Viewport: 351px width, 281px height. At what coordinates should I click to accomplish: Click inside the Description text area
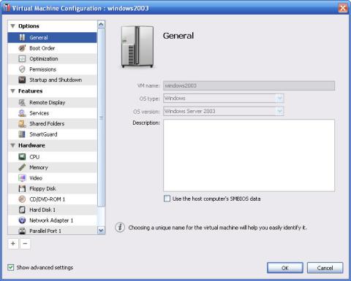coord(249,155)
